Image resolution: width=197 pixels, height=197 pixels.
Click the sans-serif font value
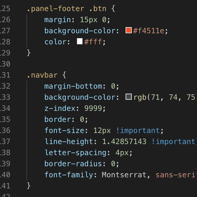pos(176,175)
